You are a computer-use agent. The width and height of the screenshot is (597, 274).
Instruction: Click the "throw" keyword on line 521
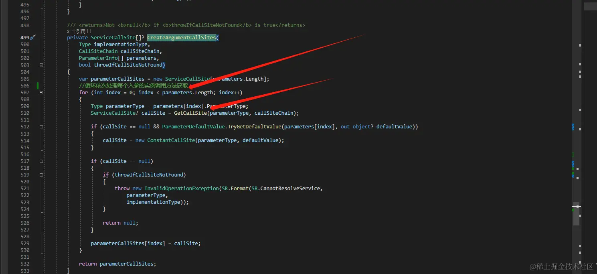click(122, 189)
